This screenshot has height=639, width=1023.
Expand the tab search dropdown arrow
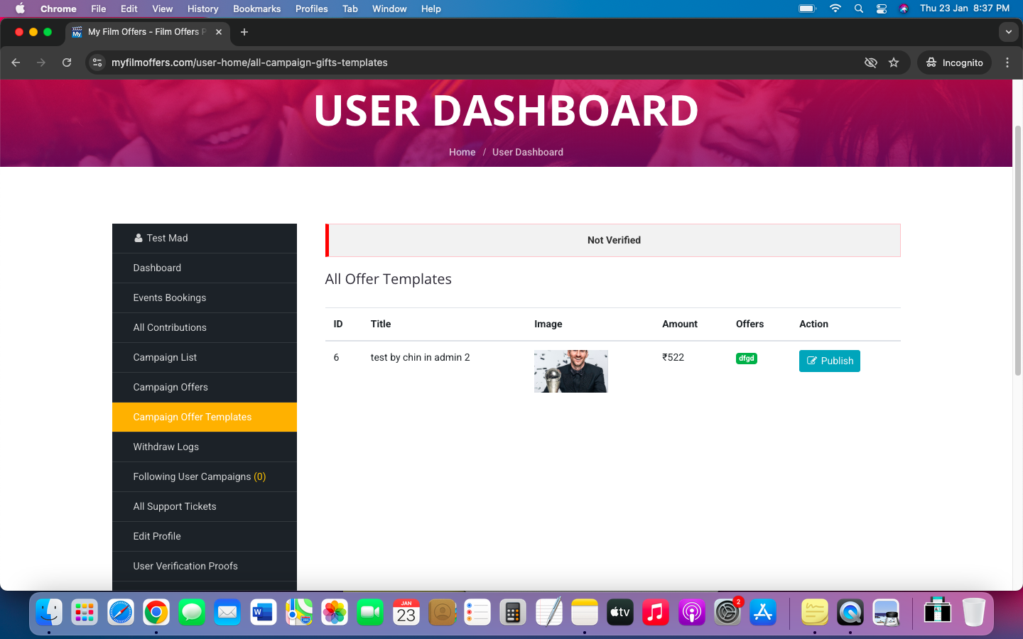[x=1008, y=32]
